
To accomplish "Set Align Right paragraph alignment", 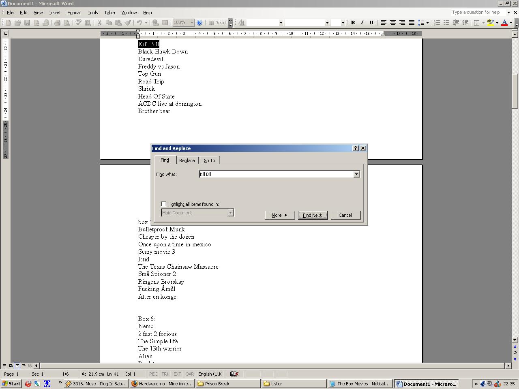I will point(402,23).
